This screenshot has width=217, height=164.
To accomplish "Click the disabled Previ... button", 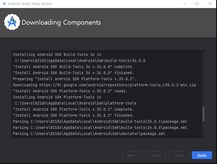I will coord(132,155).
